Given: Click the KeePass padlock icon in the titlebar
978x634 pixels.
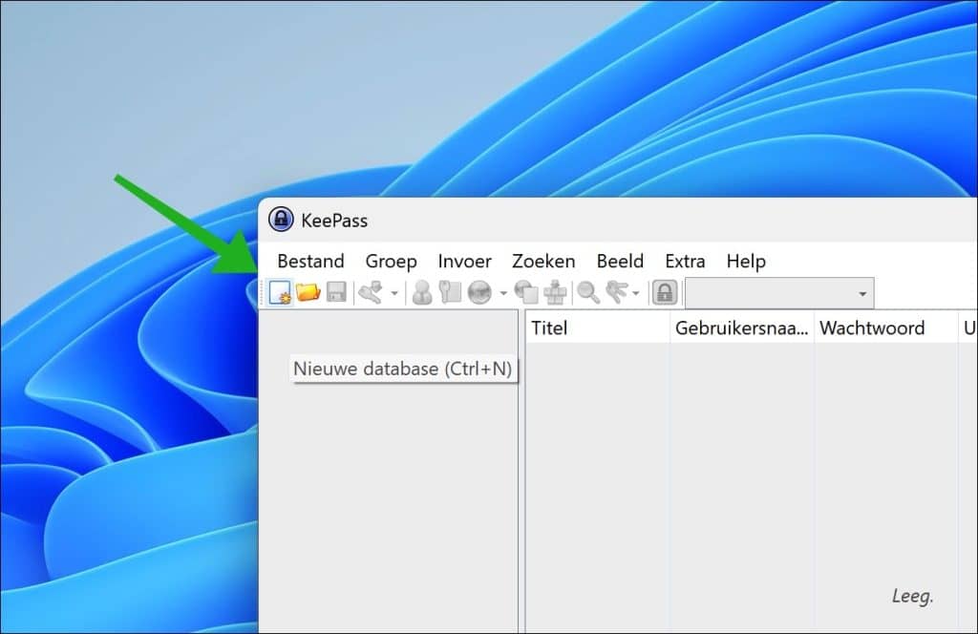Looking at the screenshot, I should coord(282,220).
